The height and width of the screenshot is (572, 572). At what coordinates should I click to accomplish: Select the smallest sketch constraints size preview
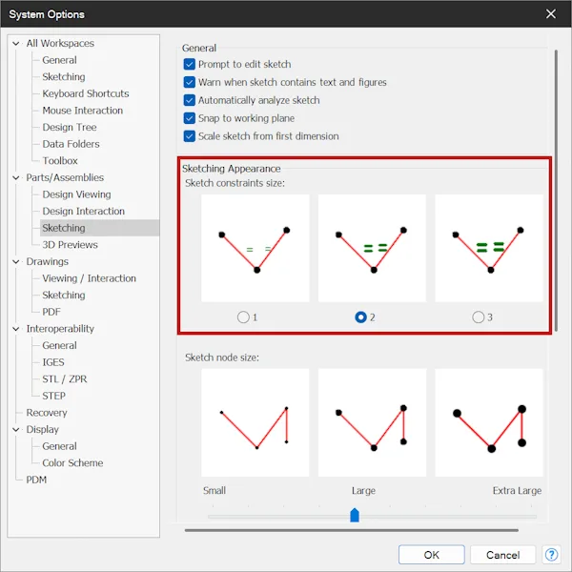[x=255, y=248]
